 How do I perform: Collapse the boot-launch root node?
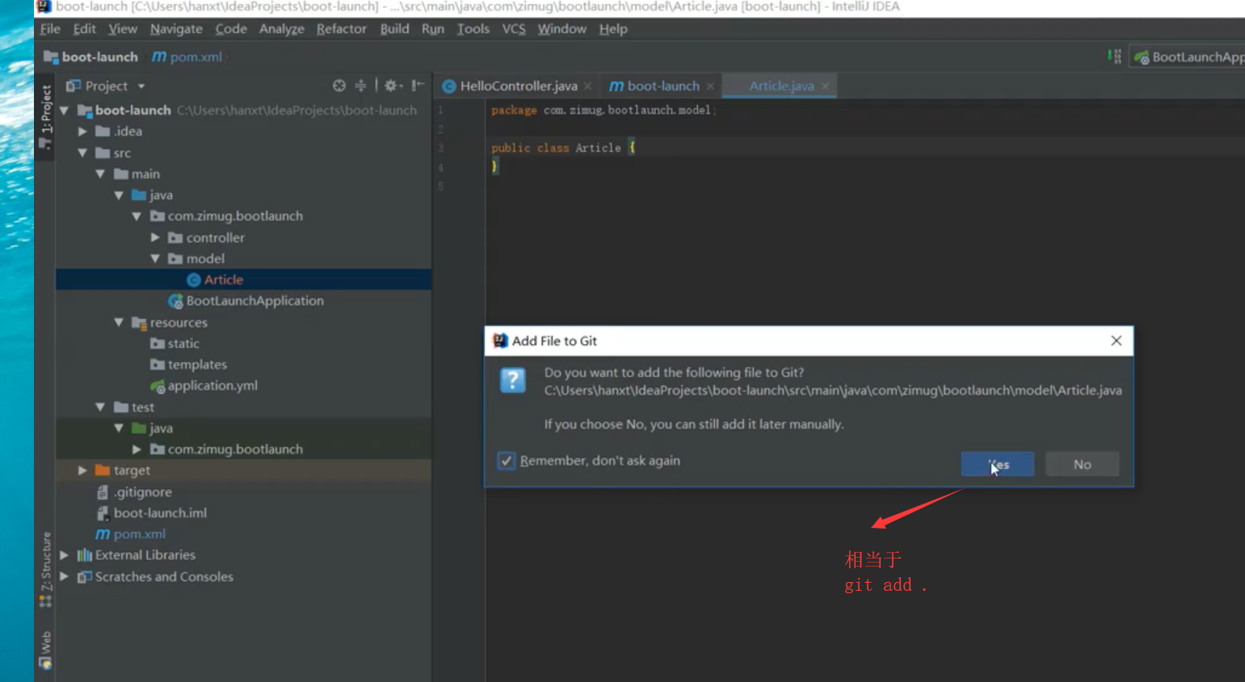[64, 111]
